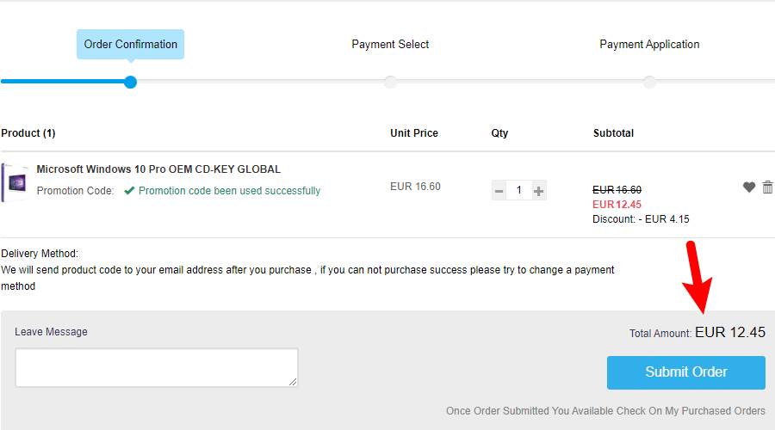The width and height of the screenshot is (775, 430).
Task: Open the Windows 10 Pro product thumbnail
Action: click(x=15, y=182)
